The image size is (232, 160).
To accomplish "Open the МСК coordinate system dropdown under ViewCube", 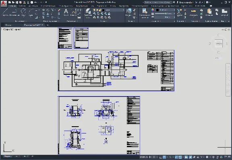I will (x=218, y=58).
